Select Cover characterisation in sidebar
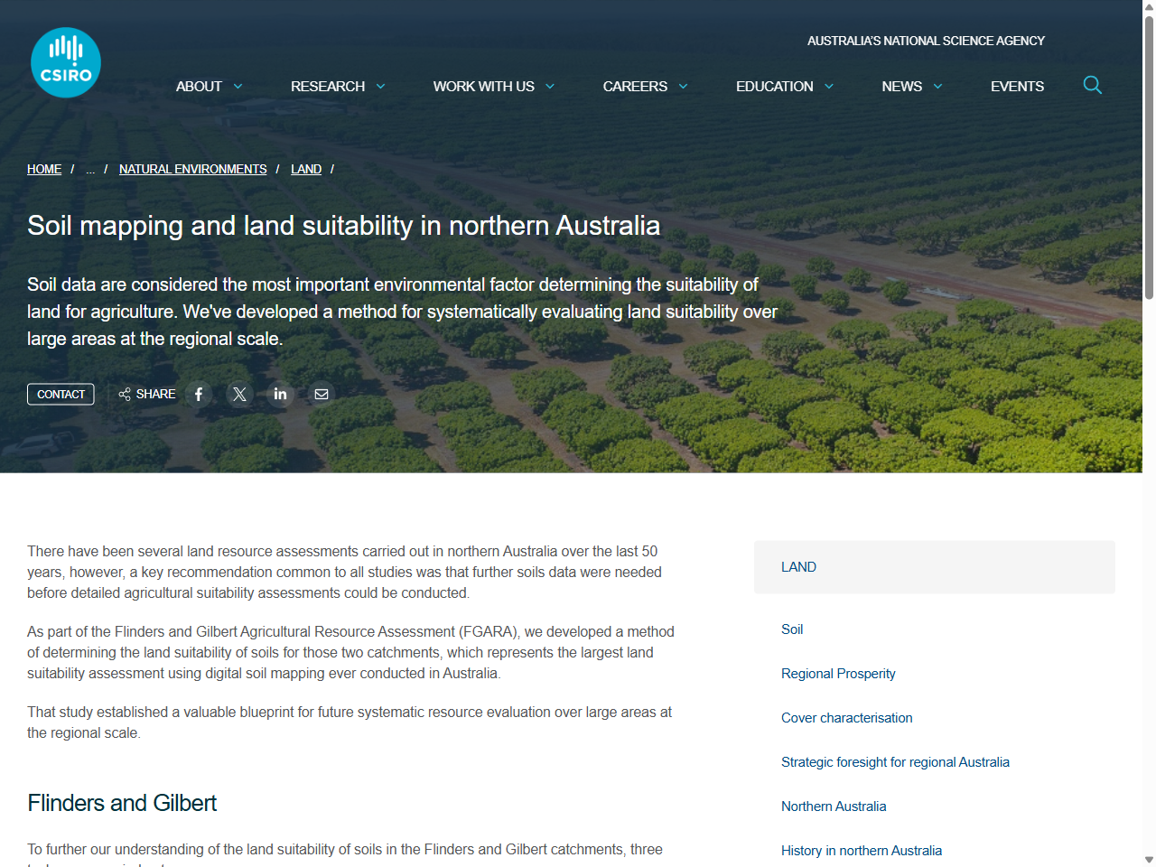The width and height of the screenshot is (1156, 867). pyautogui.click(x=846, y=718)
